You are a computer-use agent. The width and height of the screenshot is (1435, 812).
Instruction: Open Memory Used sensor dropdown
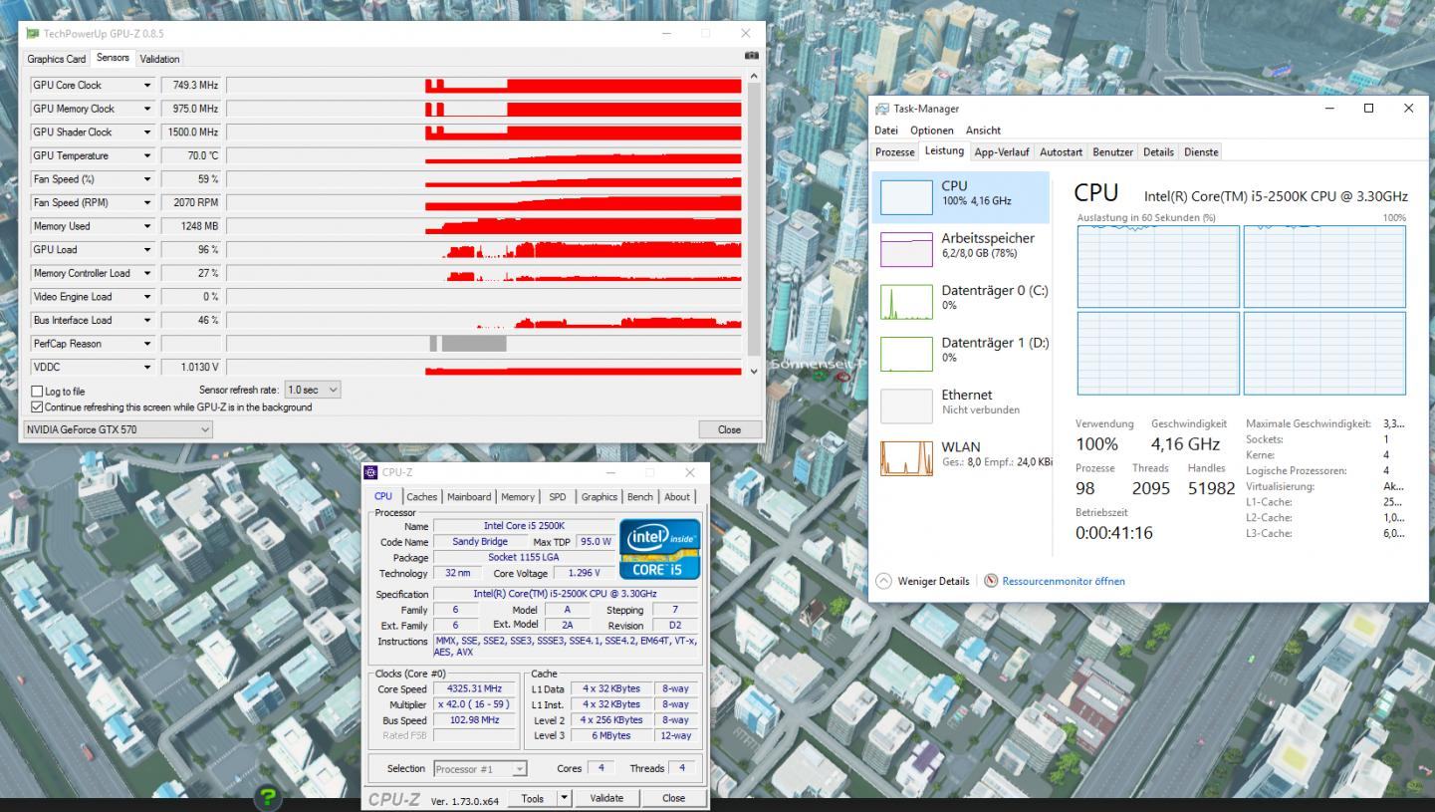[x=147, y=226]
